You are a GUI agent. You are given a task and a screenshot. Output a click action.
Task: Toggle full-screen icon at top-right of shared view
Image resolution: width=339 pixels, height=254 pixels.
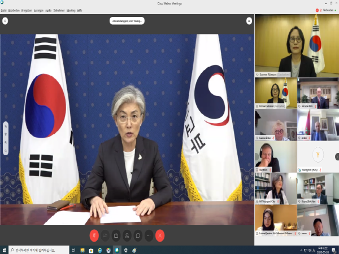249,21
